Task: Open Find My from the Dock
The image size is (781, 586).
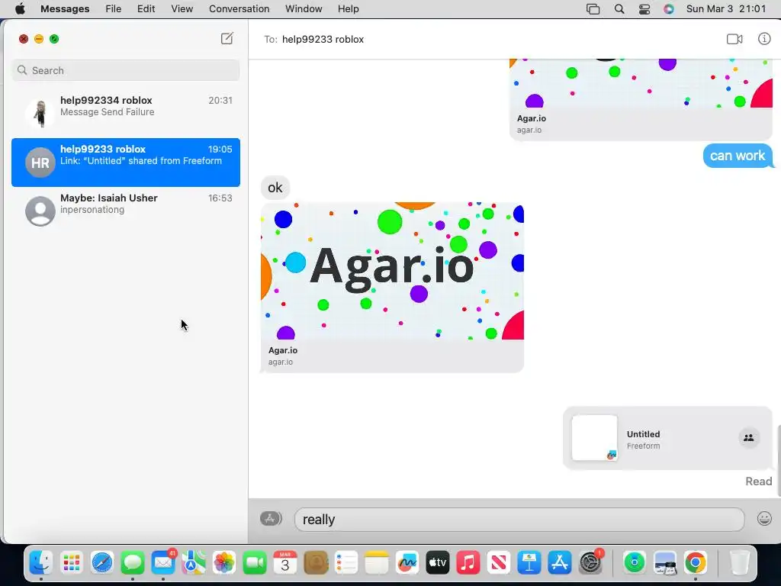Action: pos(635,563)
